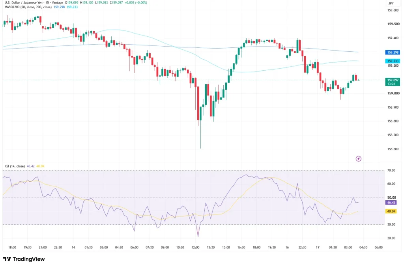Click the 20.00 RSI axis value

(x=391, y=238)
